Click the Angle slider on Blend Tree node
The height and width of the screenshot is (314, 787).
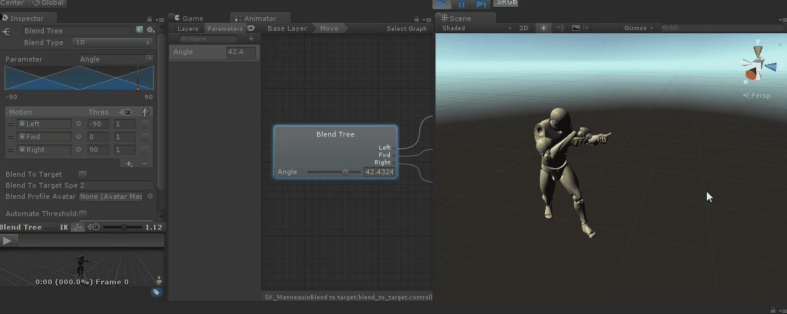[334, 172]
